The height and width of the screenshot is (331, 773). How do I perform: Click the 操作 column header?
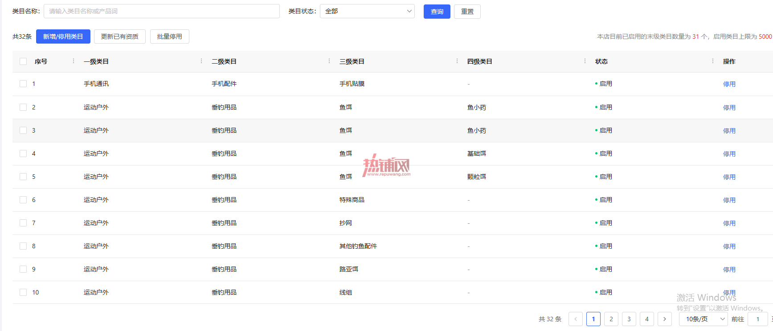(x=729, y=61)
